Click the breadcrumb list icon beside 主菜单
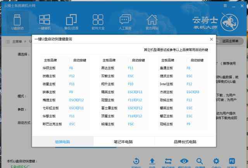This screenshot has width=248, height=168. pyautogui.click(x=8, y=42)
